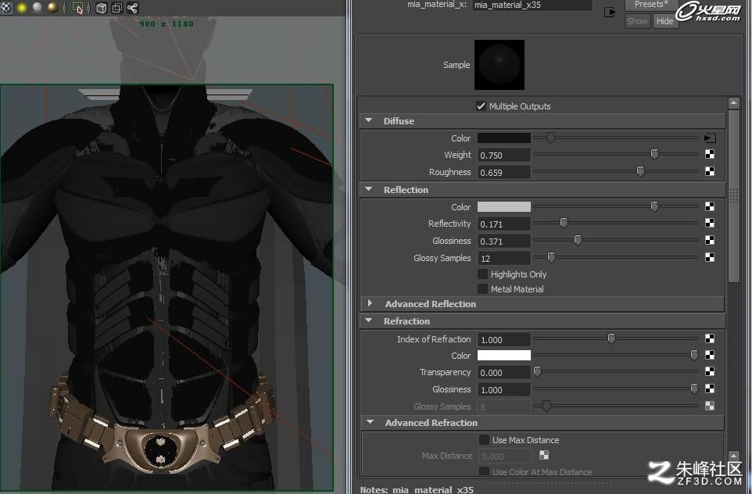Screen dimensions: 752x494
Task: Click the Reflection Glossiness slider handle
Action: (x=578, y=240)
